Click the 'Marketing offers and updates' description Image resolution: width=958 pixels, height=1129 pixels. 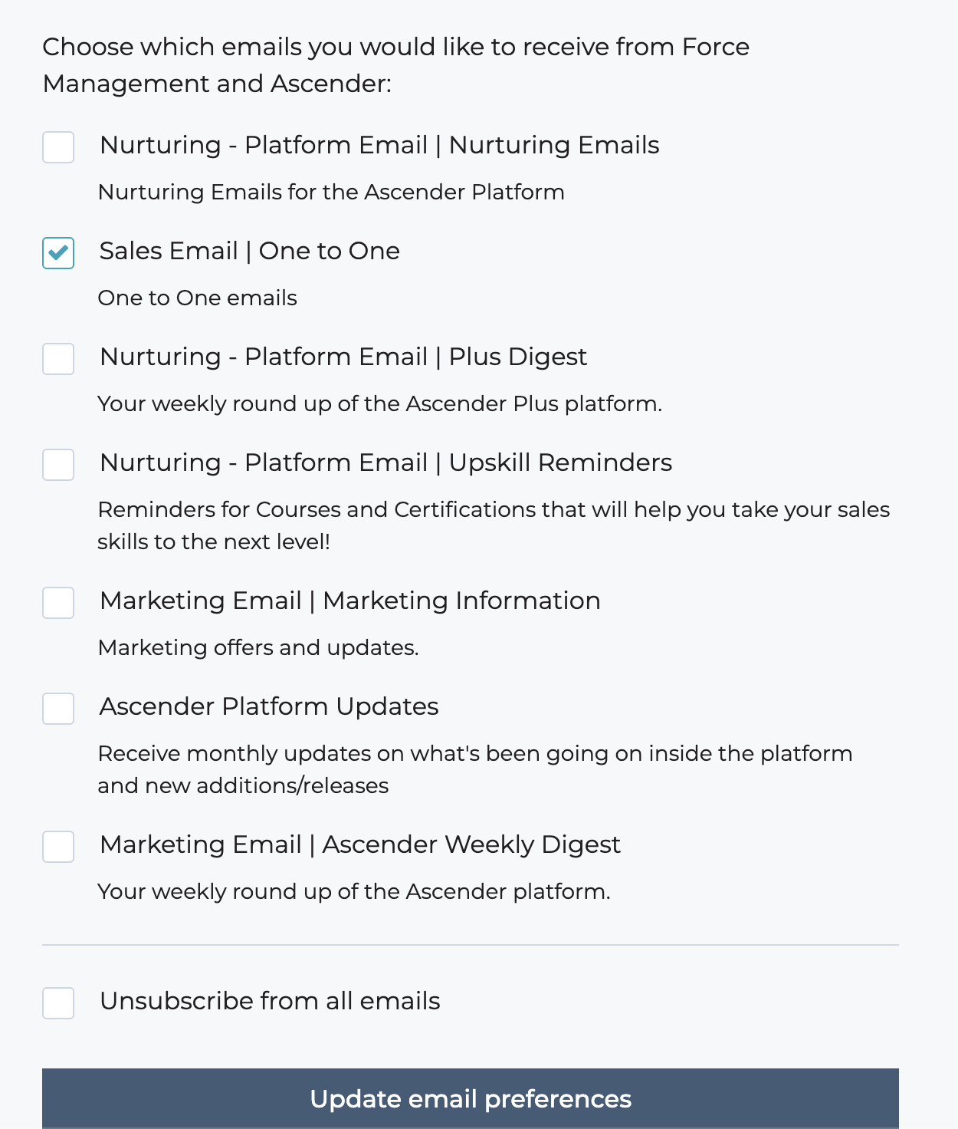pyautogui.click(x=258, y=647)
